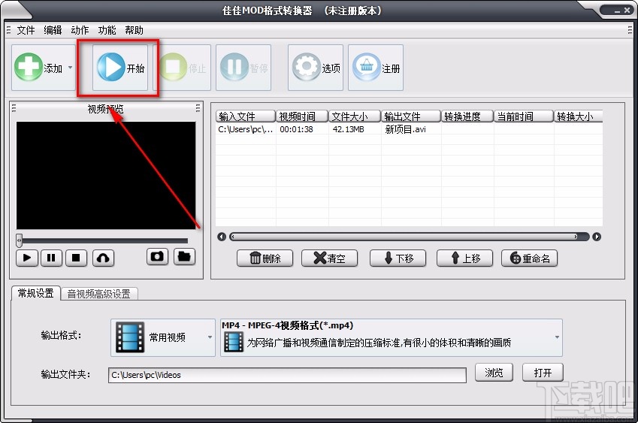Click the 删除 (Delete) button
638x423 pixels.
265,258
